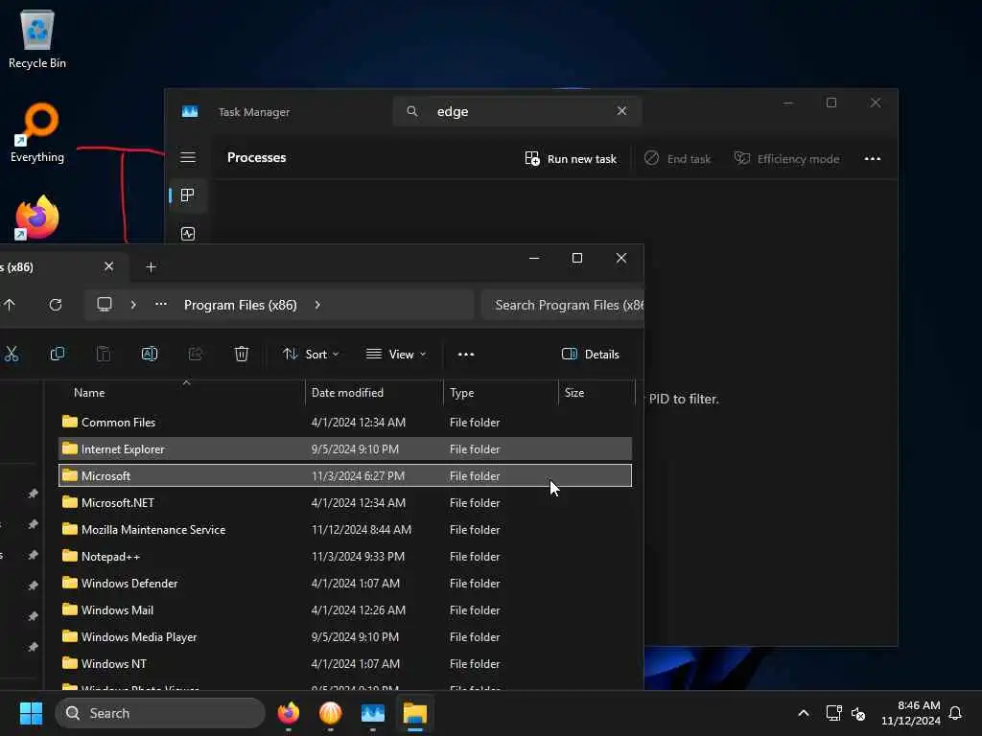Click the taskbar Search box

pyautogui.click(x=160, y=713)
